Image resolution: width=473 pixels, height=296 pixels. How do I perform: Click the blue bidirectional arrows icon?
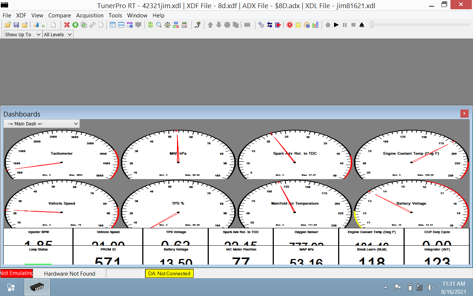(x=270, y=25)
